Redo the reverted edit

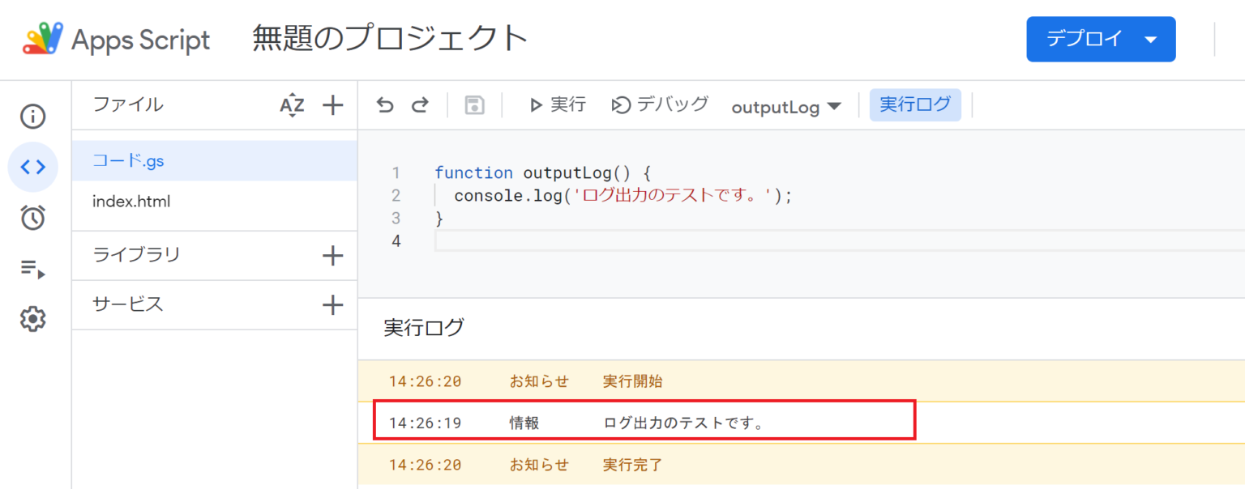coord(420,104)
